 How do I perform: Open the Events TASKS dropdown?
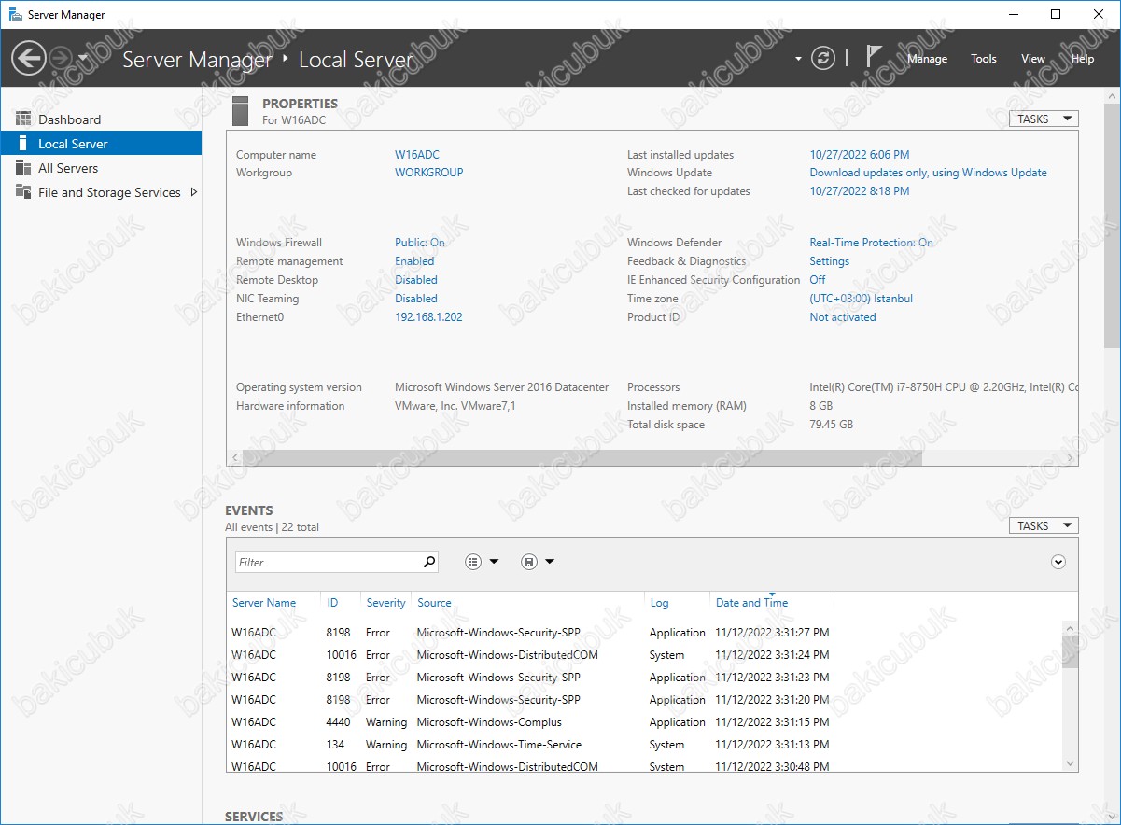(x=1044, y=525)
